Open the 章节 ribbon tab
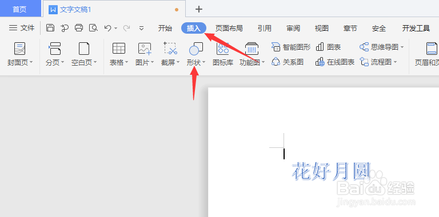 pyautogui.click(x=350, y=28)
